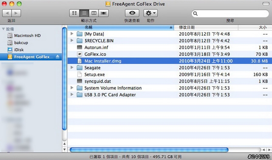This screenshot has width=272, height=160.
Task: Open the gear Action menu
Action: pyautogui.click(x=150, y=13)
